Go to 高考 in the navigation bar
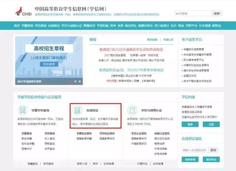 click(113, 25)
